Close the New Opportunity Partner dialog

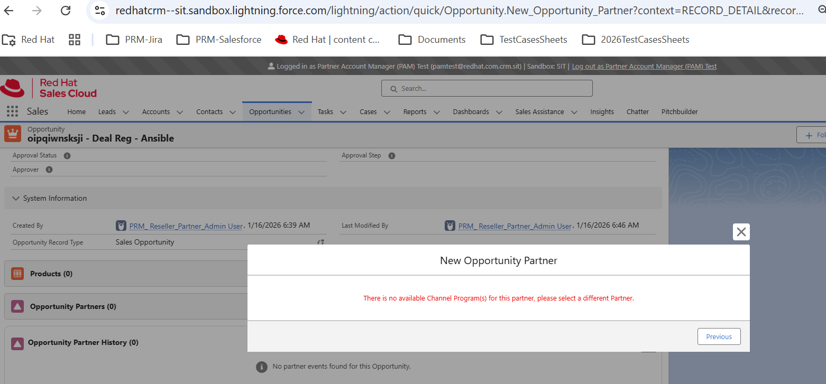coord(741,232)
